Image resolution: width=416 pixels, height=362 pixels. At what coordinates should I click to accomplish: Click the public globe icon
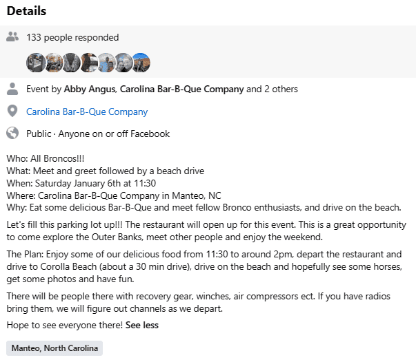(x=12, y=133)
